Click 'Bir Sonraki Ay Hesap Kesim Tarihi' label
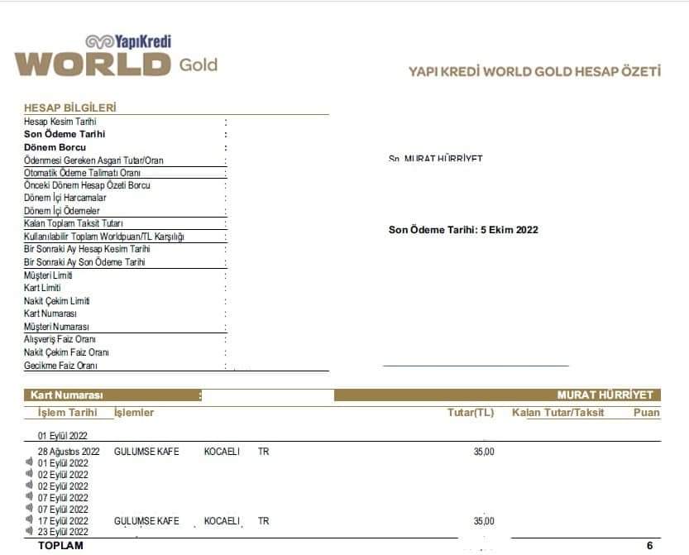Image resolution: width=689 pixels, height=555 pixels. (x=87, y=249)
